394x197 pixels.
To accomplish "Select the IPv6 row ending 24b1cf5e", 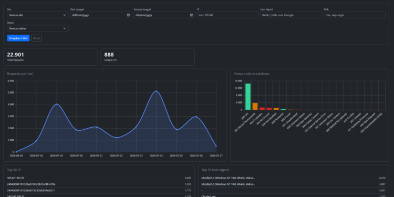I will [x=99, y=184].
